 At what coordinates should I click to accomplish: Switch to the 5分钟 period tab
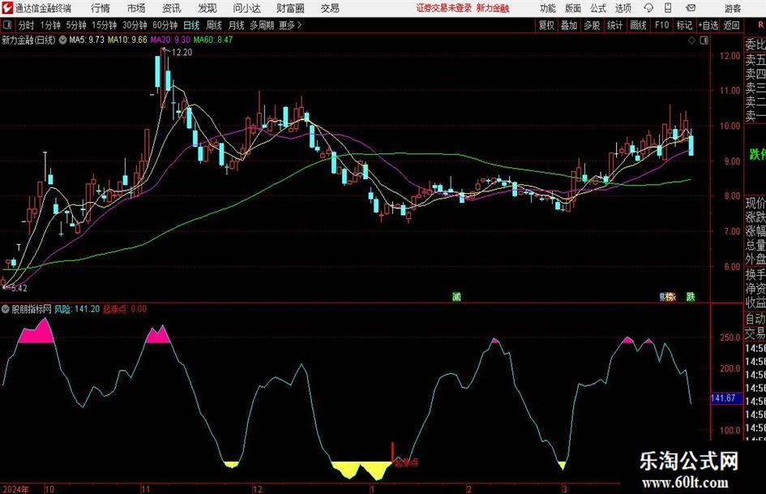click(76, 25)
